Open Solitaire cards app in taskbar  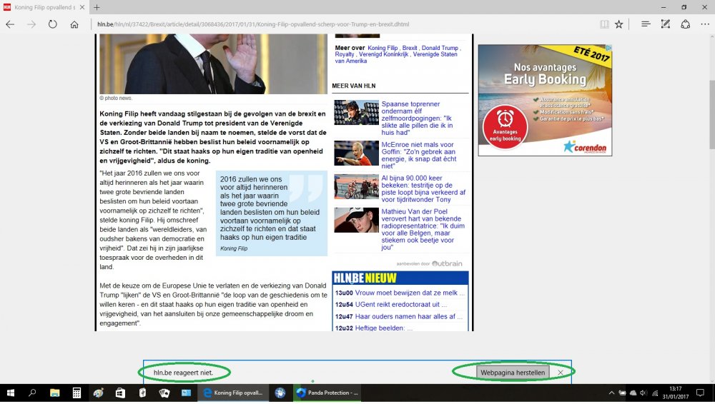164,393
